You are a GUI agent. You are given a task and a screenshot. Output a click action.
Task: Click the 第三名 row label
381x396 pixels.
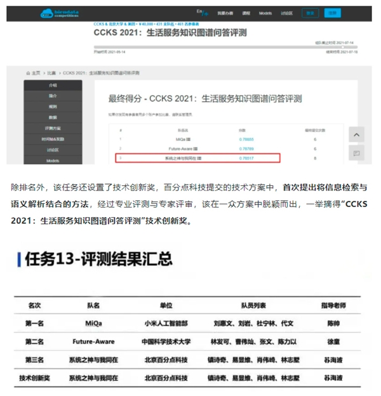[x=35, y=360]
